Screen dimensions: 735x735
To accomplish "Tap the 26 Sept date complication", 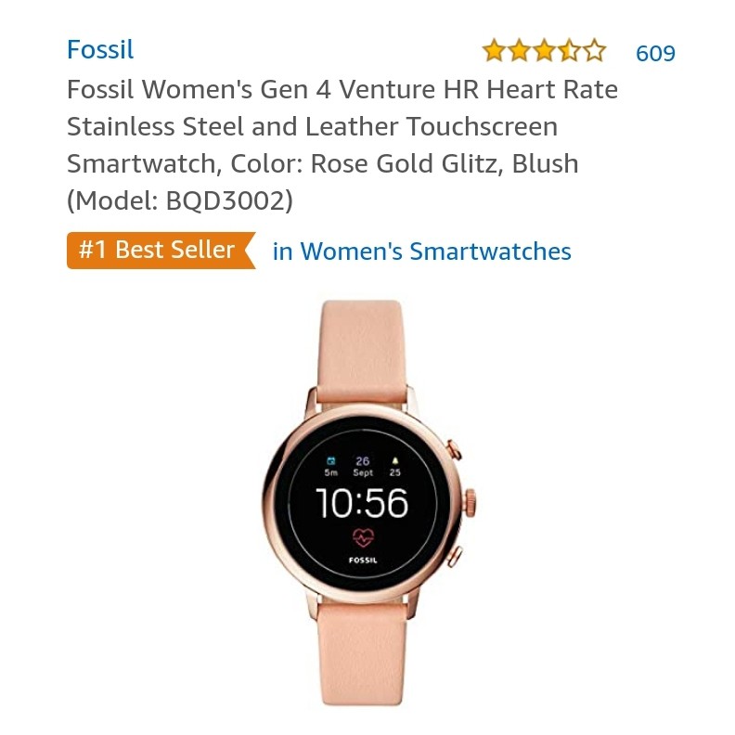I will pos(363,467).
